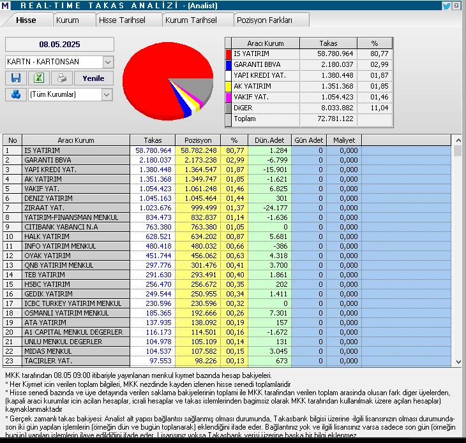Viewport: 466px width, 443px height.
Task: Select the ICBC TURKEY YATIRIM MENKUL row
Action: click(227, 303)
